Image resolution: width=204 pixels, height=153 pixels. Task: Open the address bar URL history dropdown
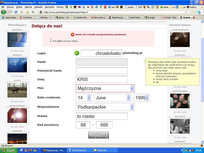click(x=190, y=12)
